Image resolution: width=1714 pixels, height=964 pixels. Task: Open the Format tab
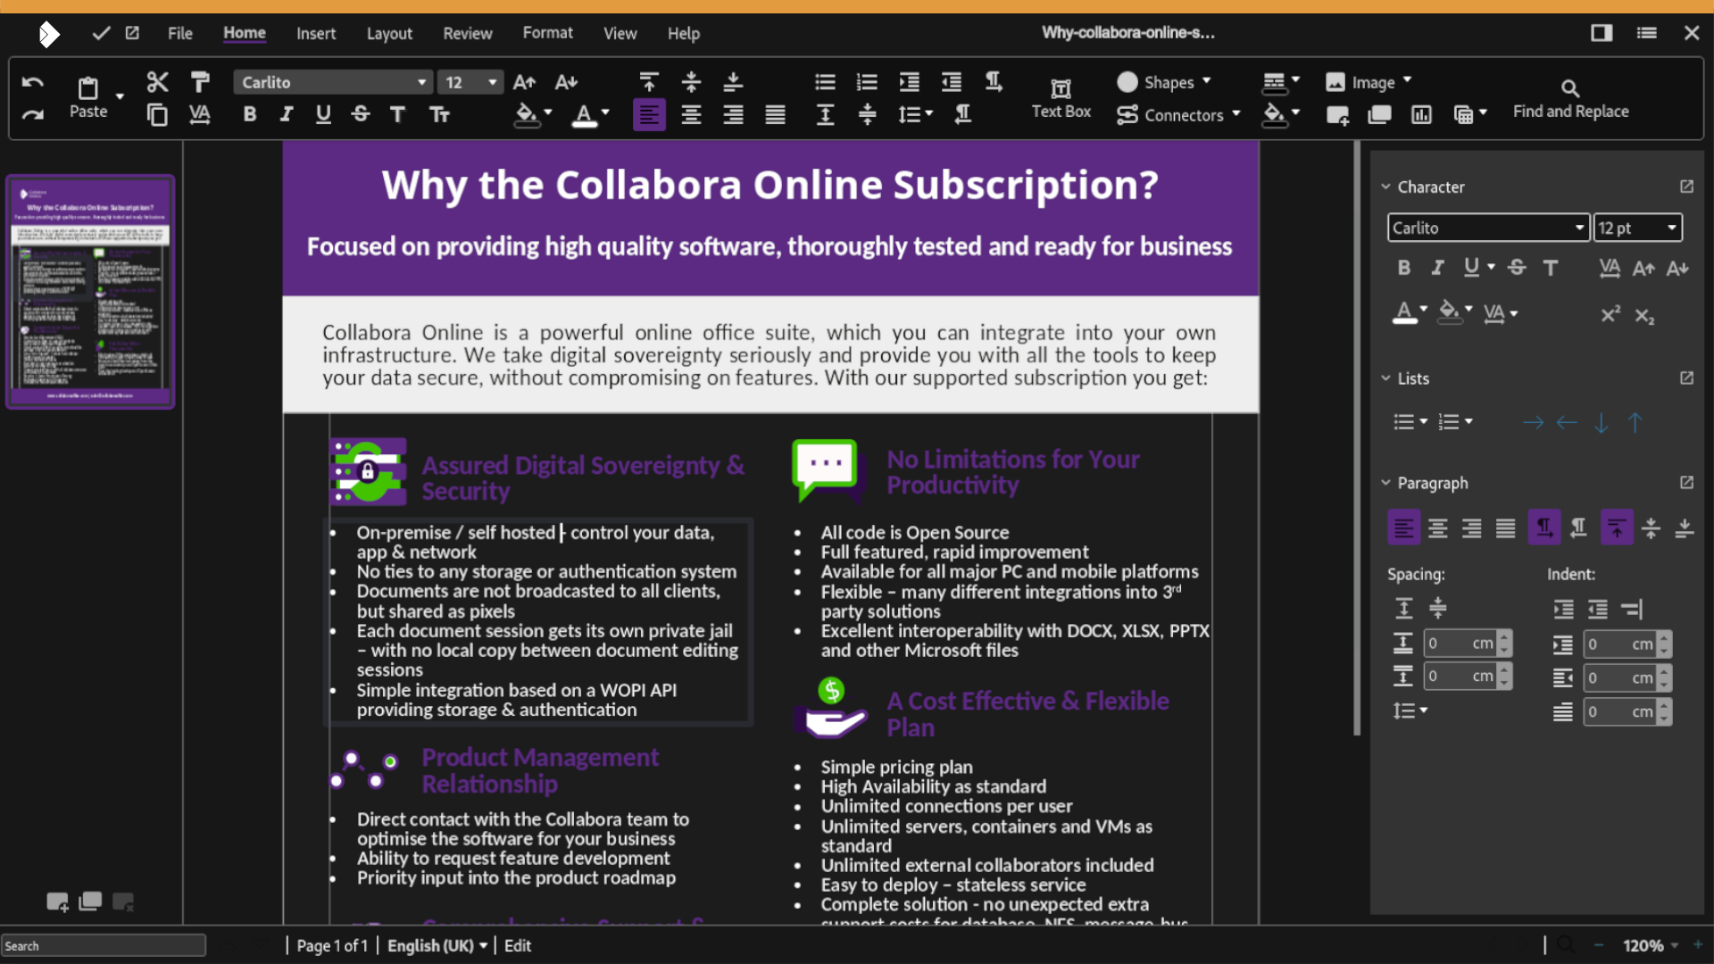pos(547,33)
